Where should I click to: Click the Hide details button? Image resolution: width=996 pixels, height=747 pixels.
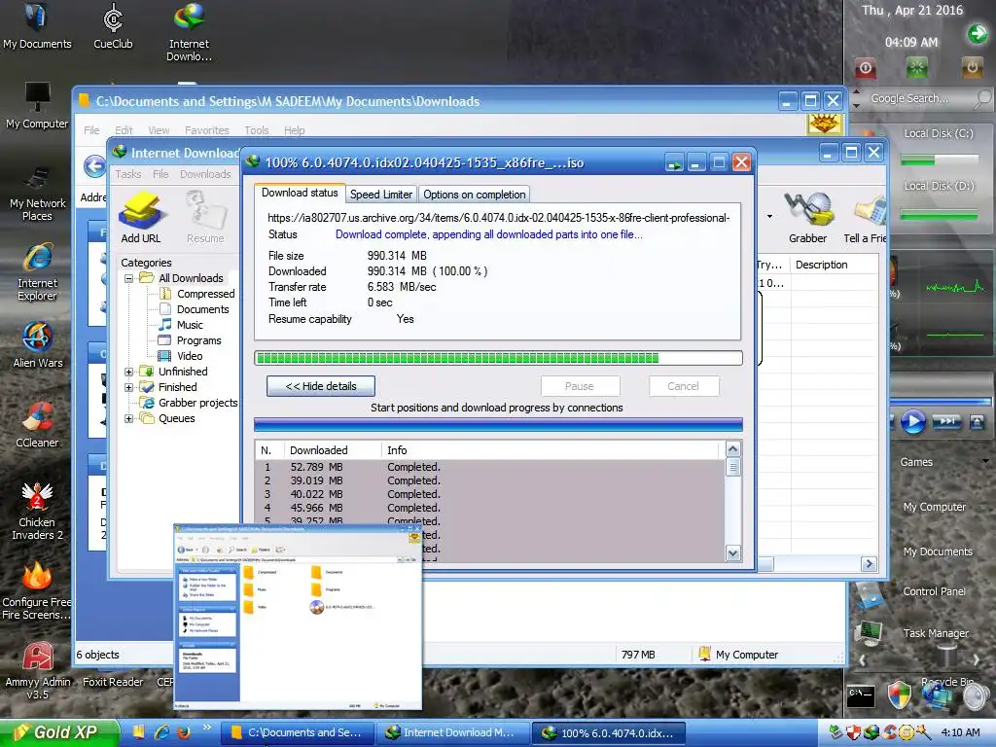pos(321,386)
